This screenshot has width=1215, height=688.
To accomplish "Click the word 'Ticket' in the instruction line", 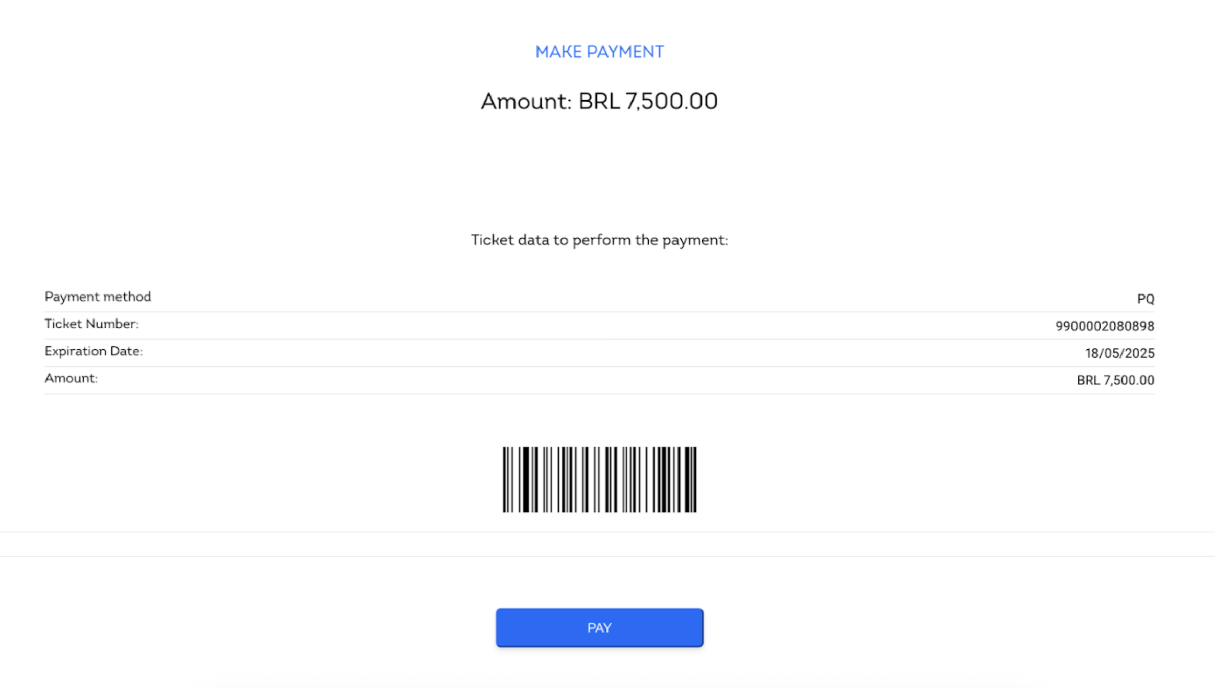I will [492, 240].
